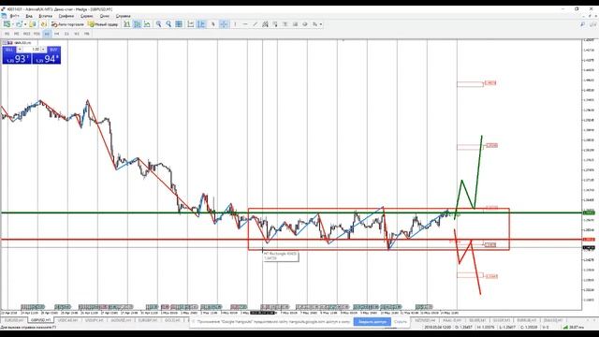The height and width of the screenshot is (337, 599).
Task: Switch chart to bar chart type
Action: [x=127, y=24]
